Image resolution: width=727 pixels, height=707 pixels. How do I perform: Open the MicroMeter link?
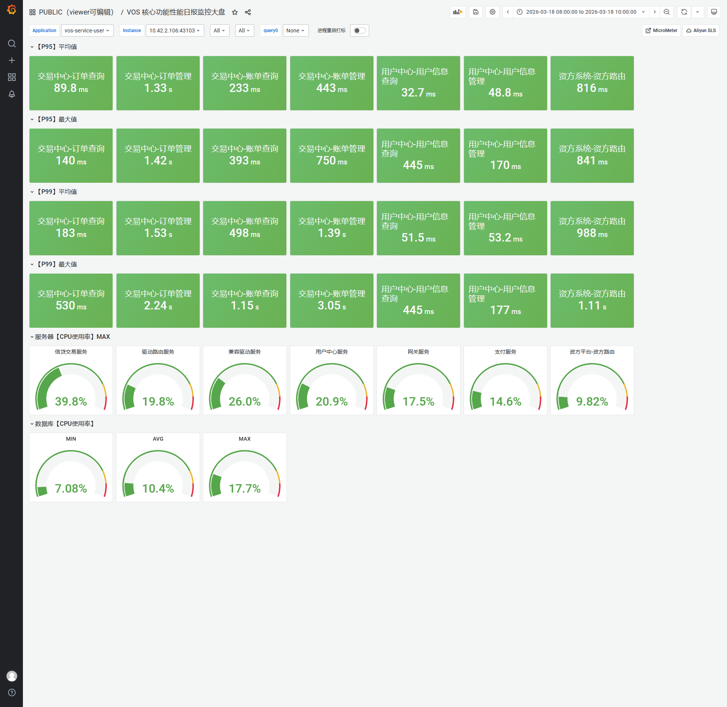click(x=661, y=31)
